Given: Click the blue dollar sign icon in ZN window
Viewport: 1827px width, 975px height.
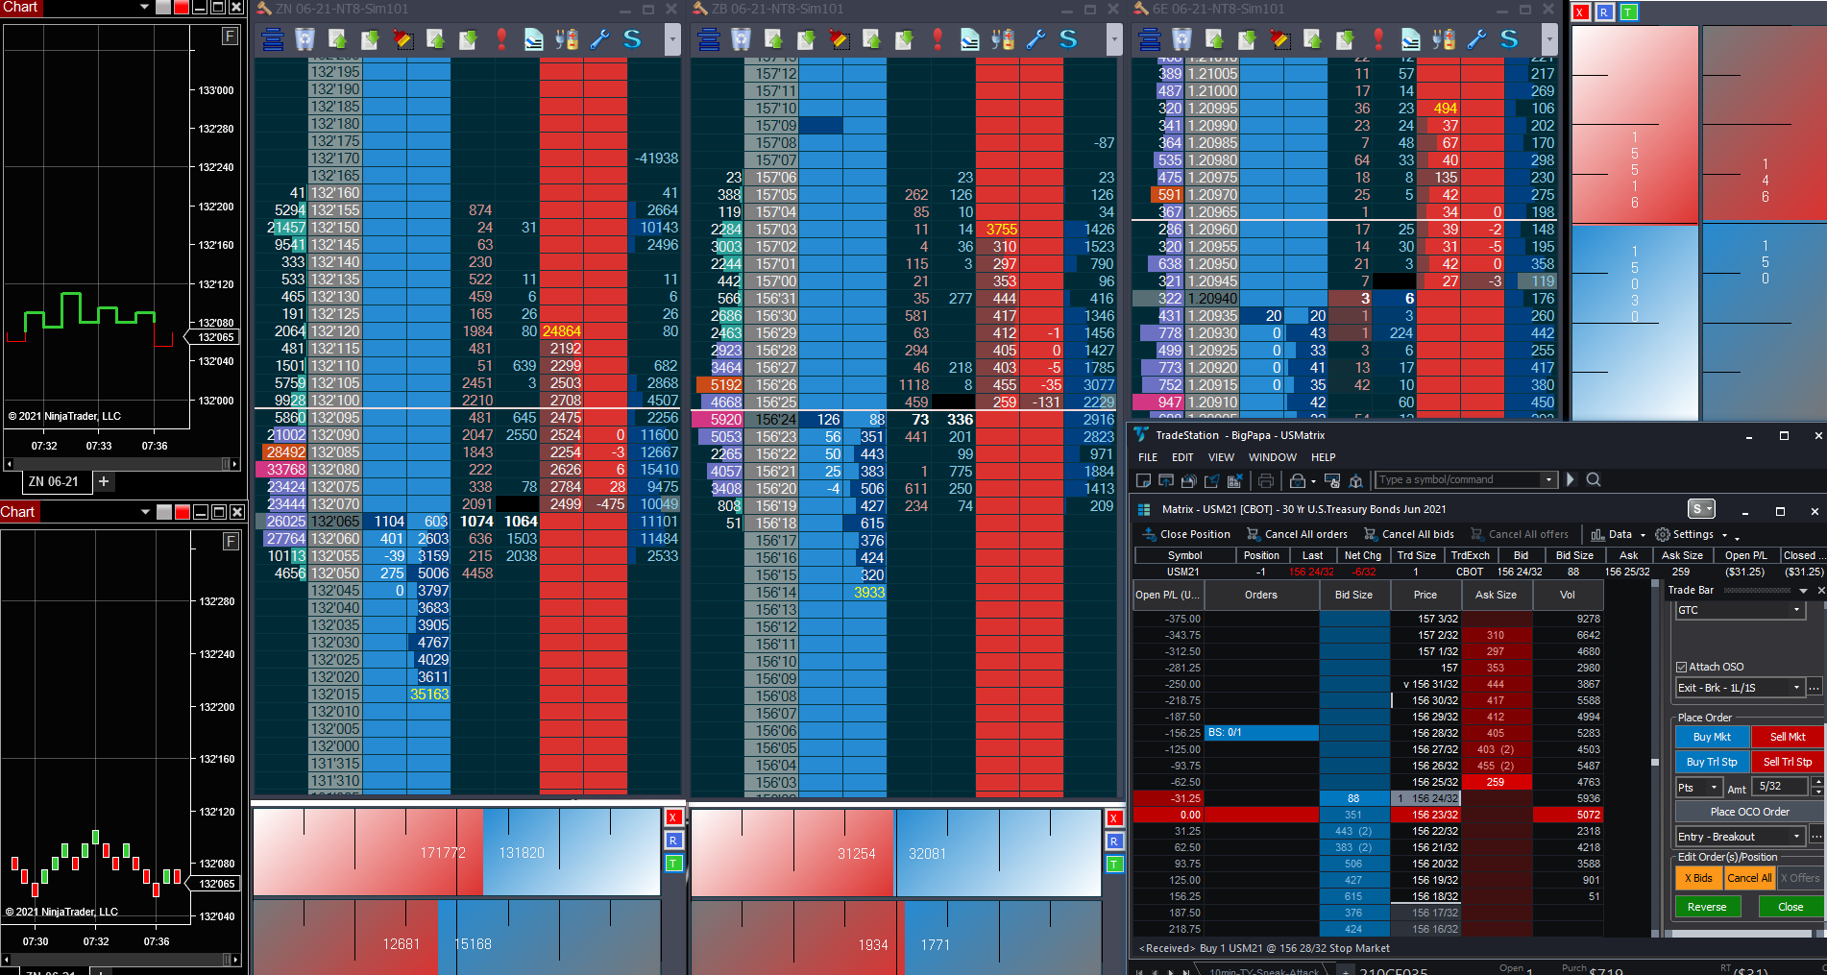Looking at the screenshot, I should 632,39.
